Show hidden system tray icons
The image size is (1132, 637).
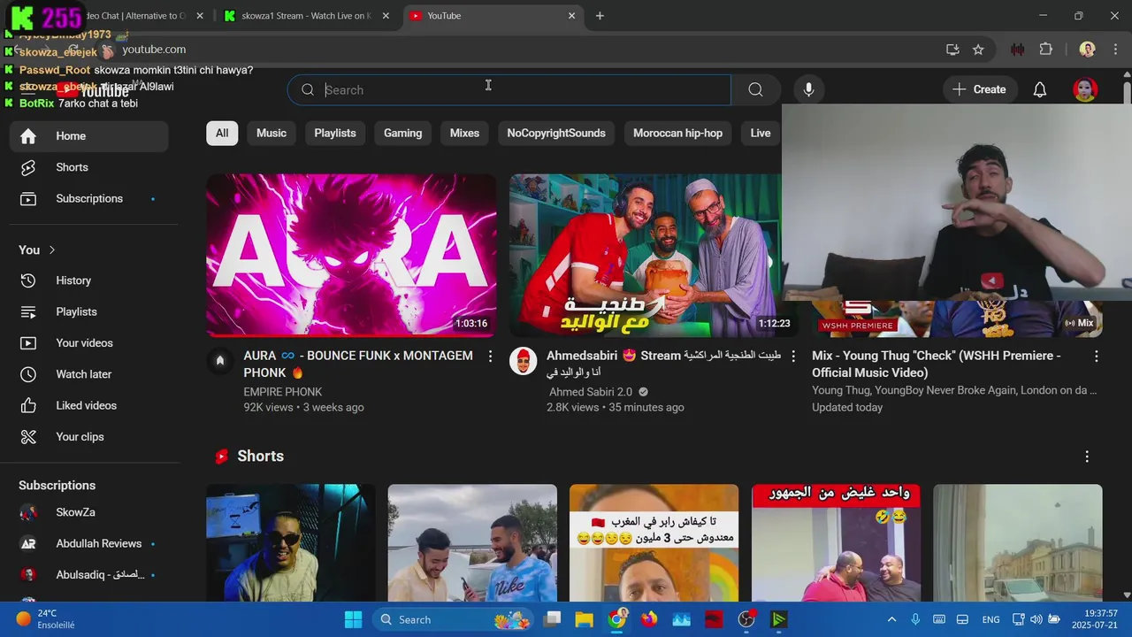coord(891,619)
